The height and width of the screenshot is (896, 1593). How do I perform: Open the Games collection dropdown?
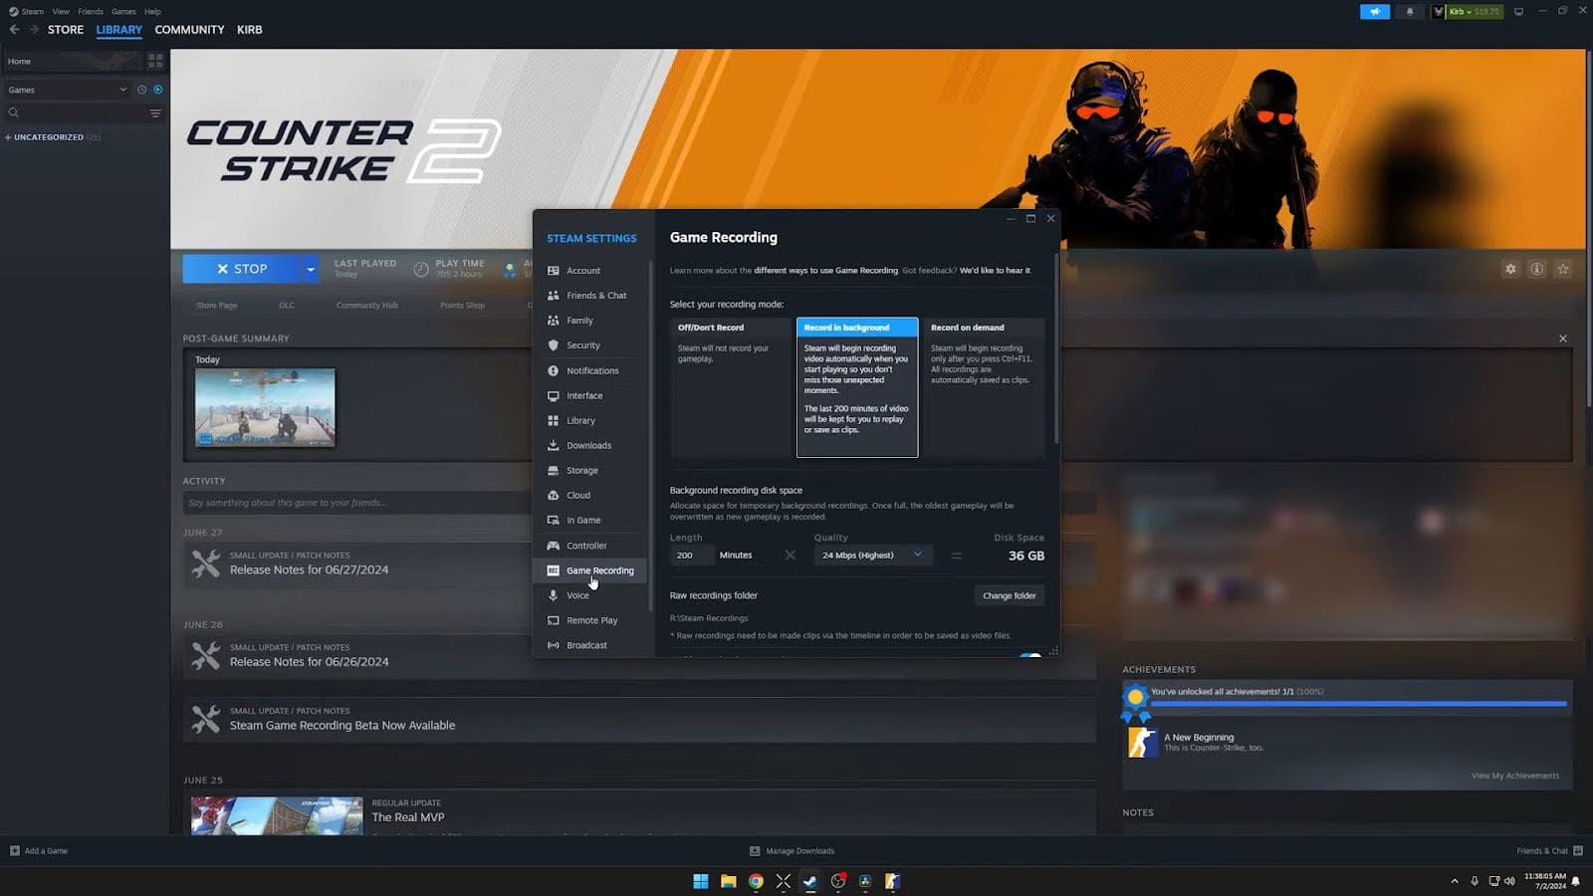(x=67, y=90)
